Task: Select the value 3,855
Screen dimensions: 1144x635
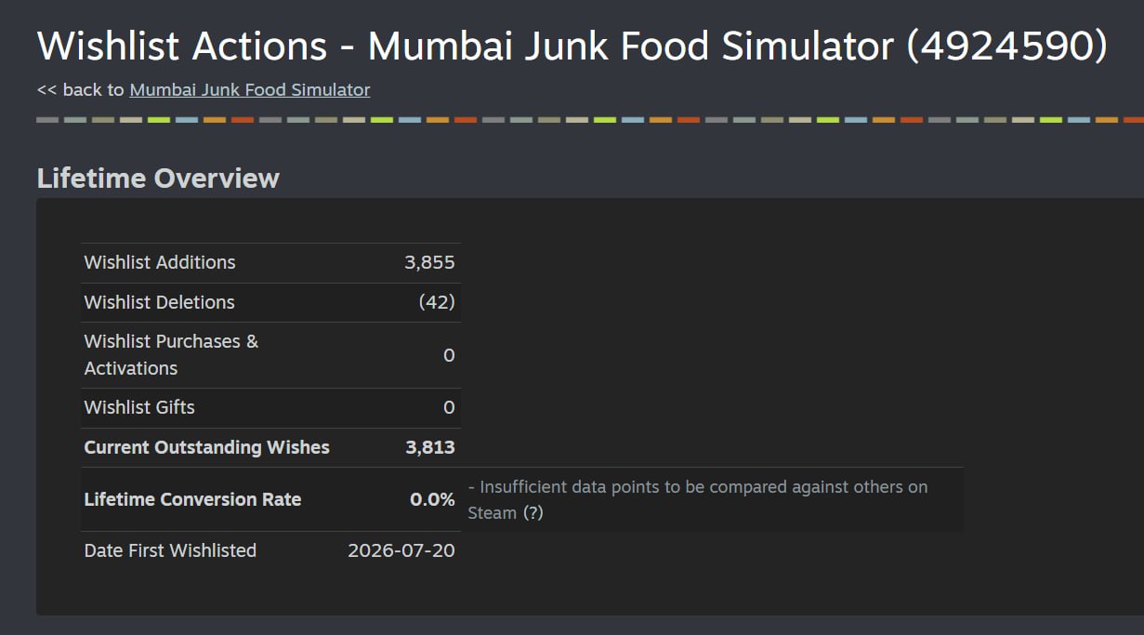Action: [429, 262]
